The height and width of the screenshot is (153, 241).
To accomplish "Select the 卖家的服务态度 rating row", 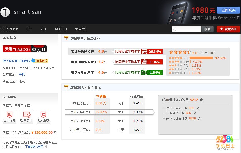I will pyautogui.click(x=117, y=62).
